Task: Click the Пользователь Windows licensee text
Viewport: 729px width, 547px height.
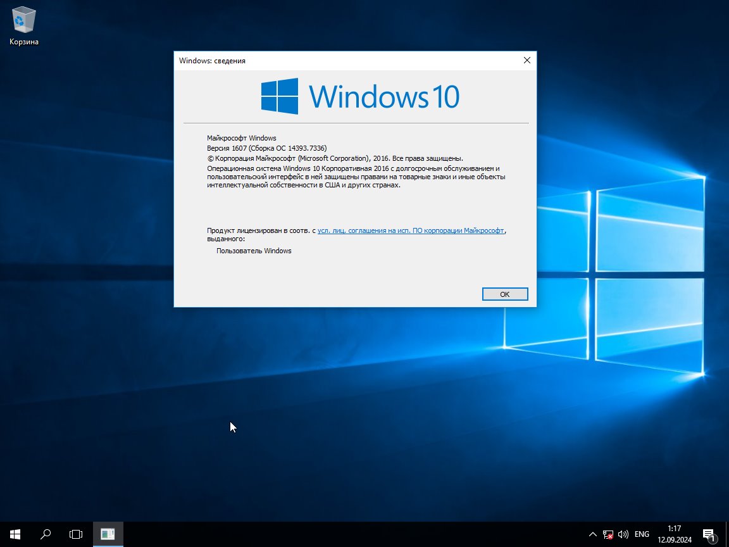Action: [254, 251]
